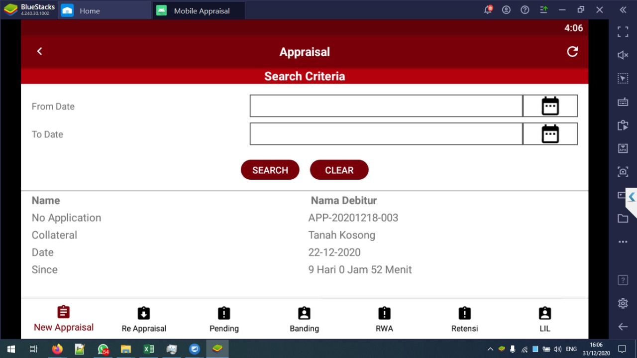Open Notepad++ from the taskbar
637x358 pixels.
click(80, 349)
